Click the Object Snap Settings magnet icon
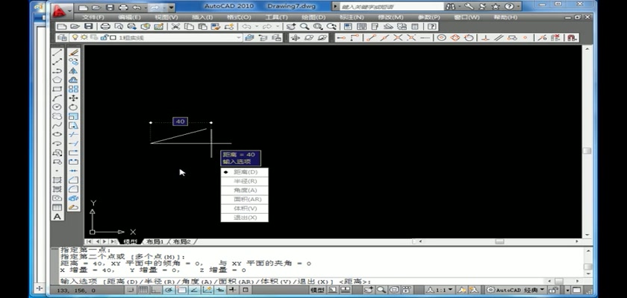 click(x=573, y=38)
